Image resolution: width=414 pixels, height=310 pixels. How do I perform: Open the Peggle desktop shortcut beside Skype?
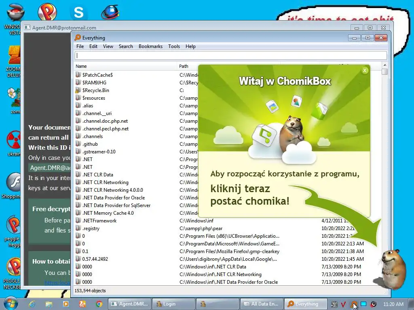(x=47, y=11)
